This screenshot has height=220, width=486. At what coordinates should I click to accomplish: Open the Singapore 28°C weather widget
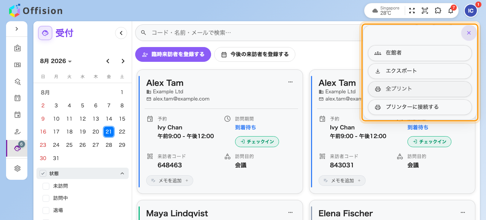tap(386, 11)
